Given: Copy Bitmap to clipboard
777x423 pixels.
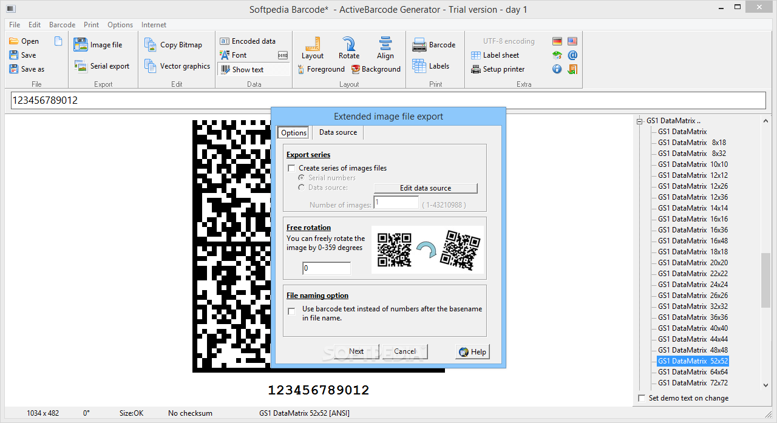Looking at the screenshot, I should coord(173,45).
